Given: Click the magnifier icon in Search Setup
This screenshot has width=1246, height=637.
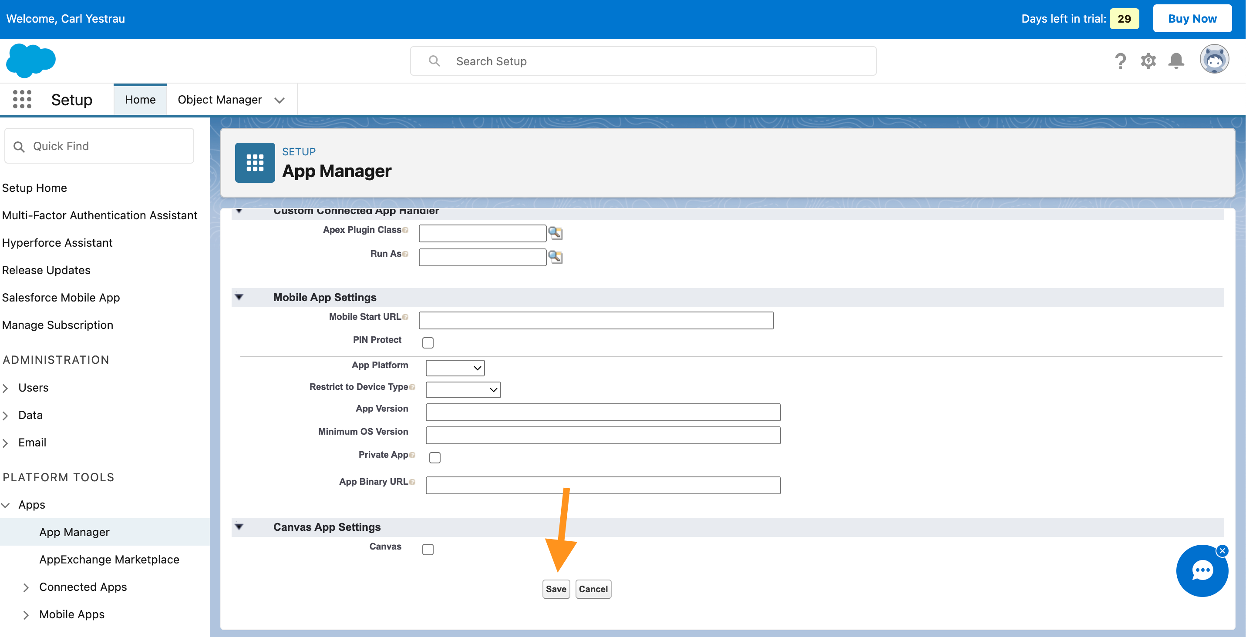Looking at the screenshot, I should pyautogui.click(x=434, y=61).
